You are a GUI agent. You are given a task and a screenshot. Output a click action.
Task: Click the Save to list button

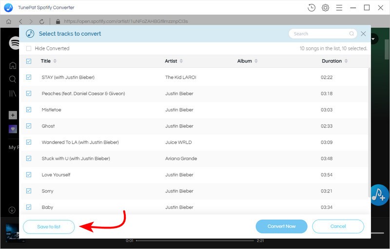click(x=49, y=227)
